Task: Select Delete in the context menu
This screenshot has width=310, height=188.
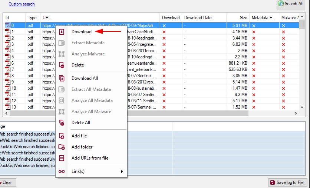Action: [77, 65]
